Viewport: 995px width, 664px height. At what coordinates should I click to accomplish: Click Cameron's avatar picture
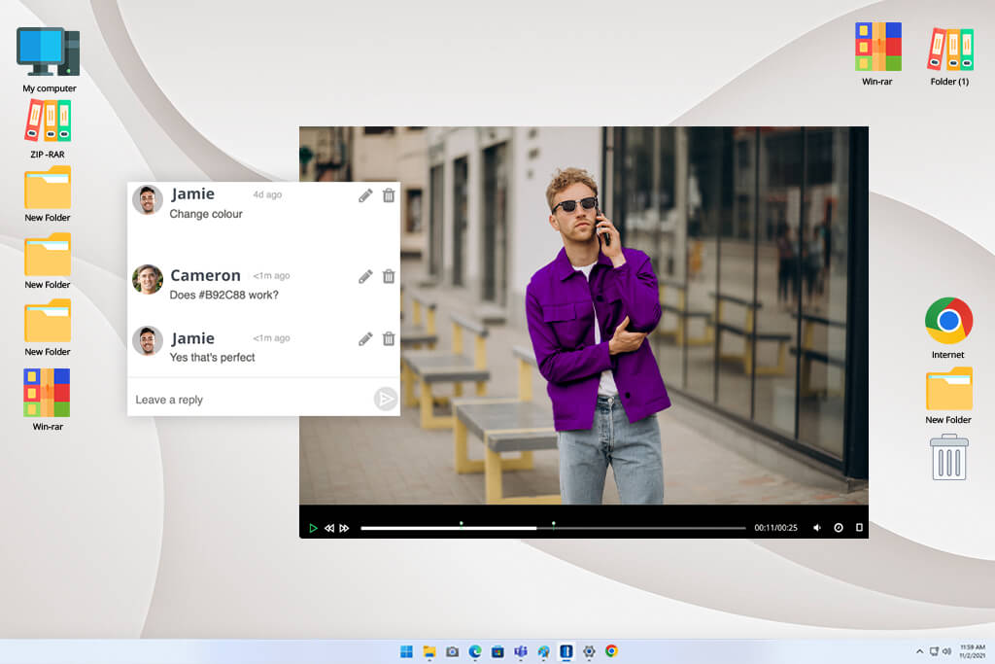[148, 279]
